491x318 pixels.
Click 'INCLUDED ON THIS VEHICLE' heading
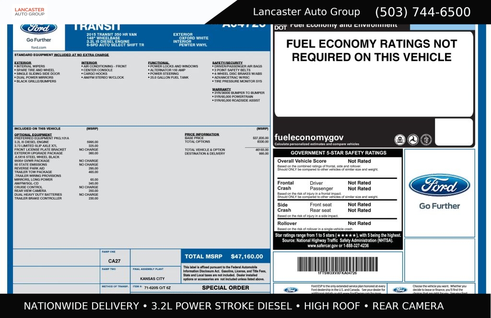click(37, 129)
